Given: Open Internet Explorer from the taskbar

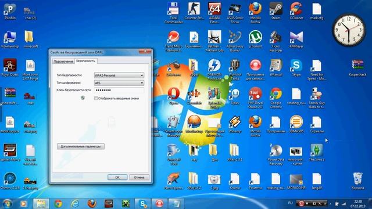Looking at the screenshot, I should click(x=75, y=204).
